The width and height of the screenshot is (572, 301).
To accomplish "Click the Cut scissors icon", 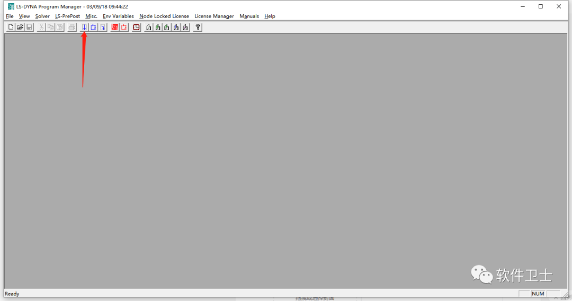I will pos(41,27).
